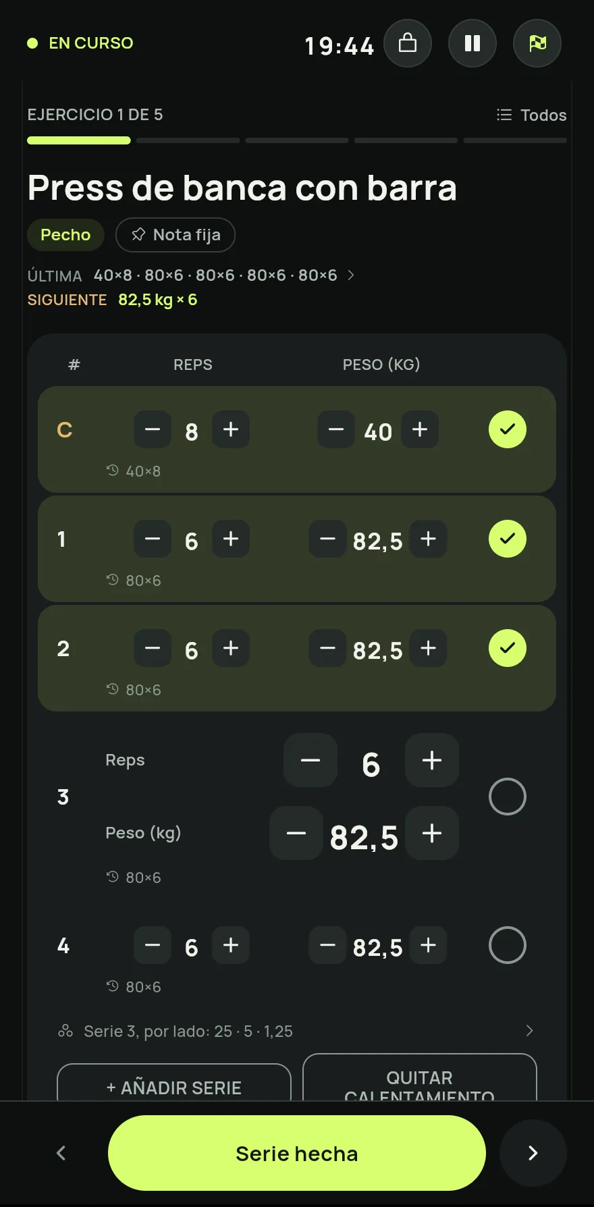Expand the ÚLTIMA session history chevron
The height and width of the screenshot is (1207, 594).
click(x=350, y=275)
